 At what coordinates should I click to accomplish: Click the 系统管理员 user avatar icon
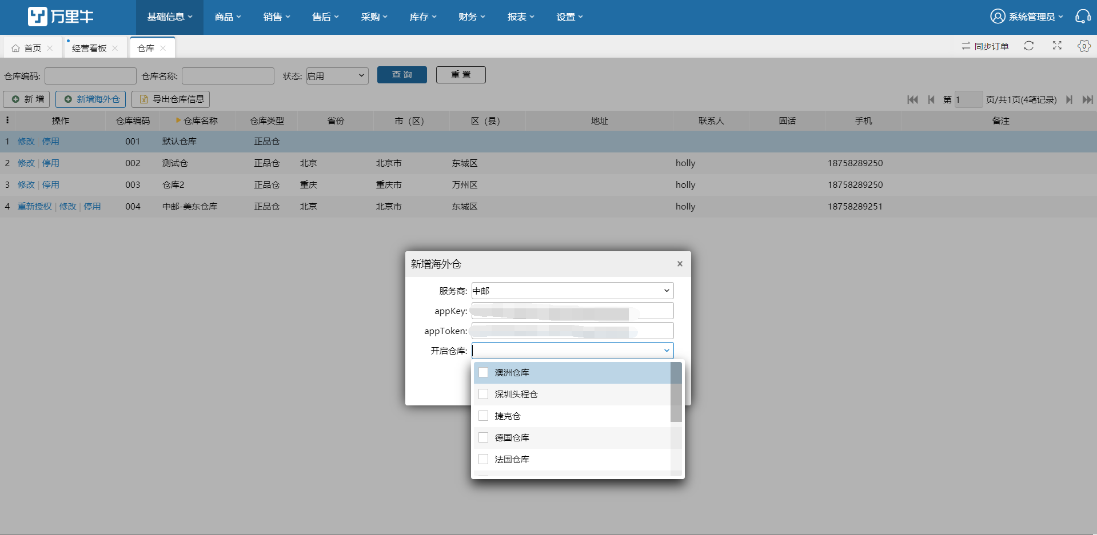point(998,17)
